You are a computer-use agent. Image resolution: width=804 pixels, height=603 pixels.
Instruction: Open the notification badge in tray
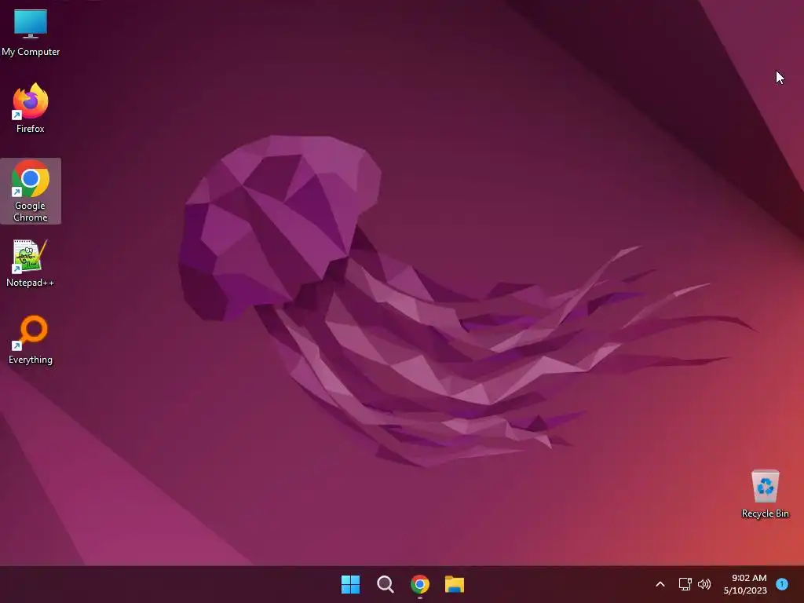pos(782,584)
